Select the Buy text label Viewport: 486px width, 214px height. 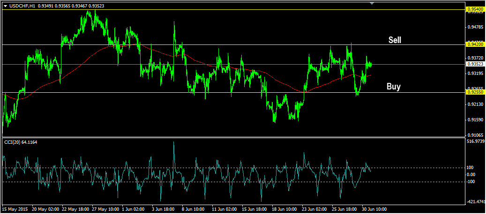click(393, 87)
